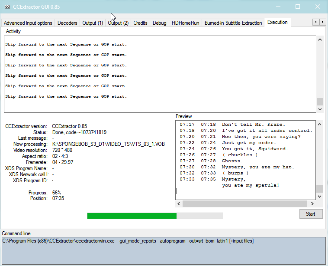Click the last 'Skip forward' Activity line
The width and height of the screenshot is (328, 266).
pyautogui.click(x=66, y=96)
